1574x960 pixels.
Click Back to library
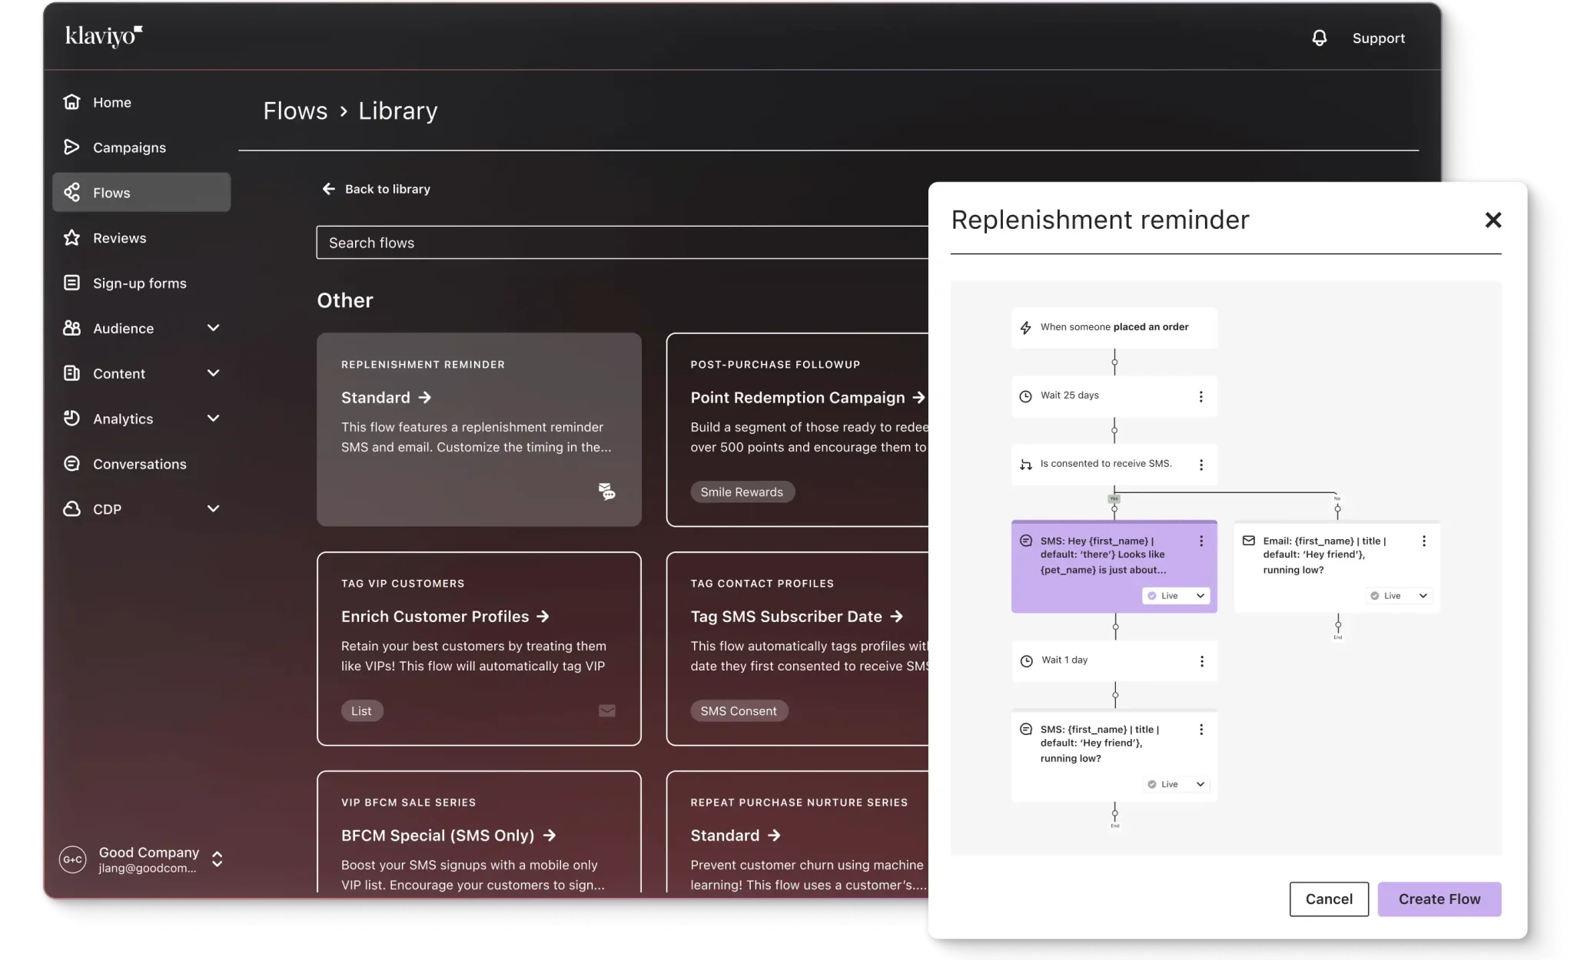(376, 189)
